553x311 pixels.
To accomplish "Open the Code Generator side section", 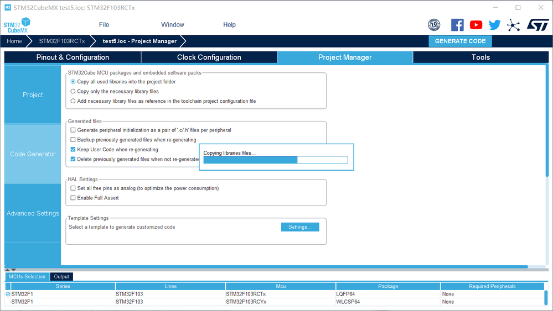I will click(x=33, y=154).
